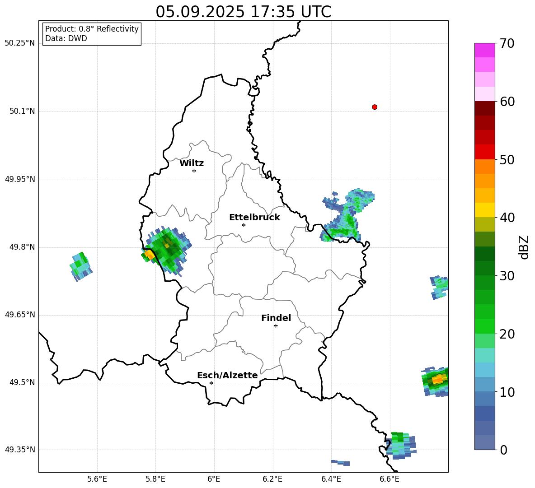
Task: Click the 49.65°N latitude label
Action: pos(20,314)
